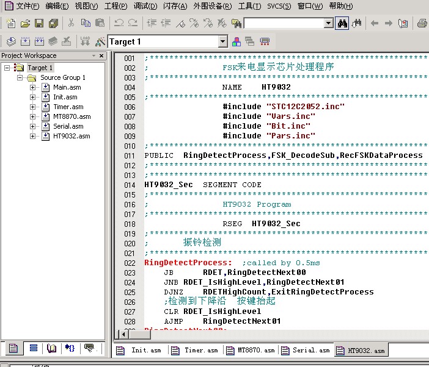Switch to Timer.asm editor tab

(195, 350)
